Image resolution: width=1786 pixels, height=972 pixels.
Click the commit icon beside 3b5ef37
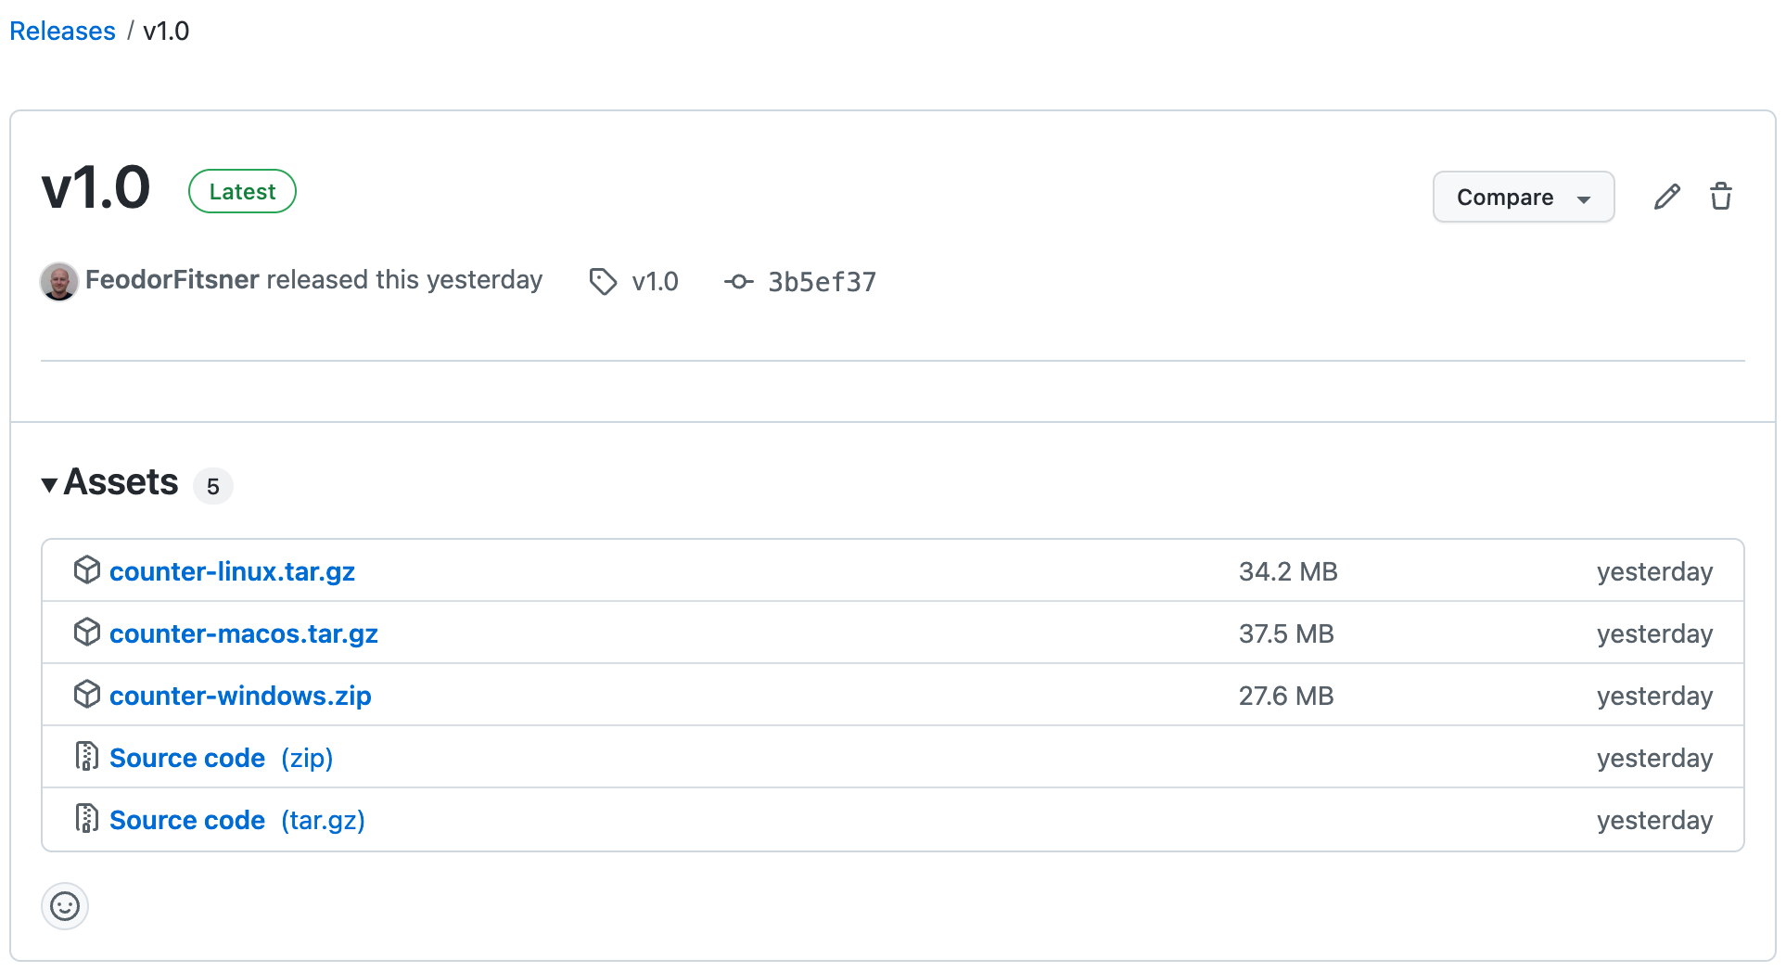(738, 281)
